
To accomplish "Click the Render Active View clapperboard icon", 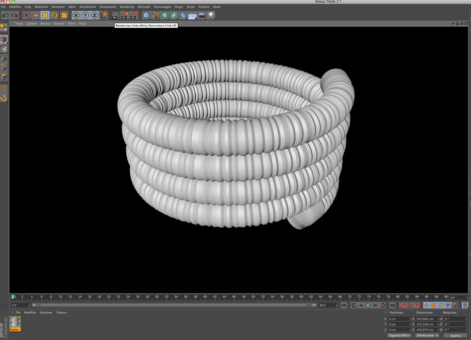I will [115, 15].
